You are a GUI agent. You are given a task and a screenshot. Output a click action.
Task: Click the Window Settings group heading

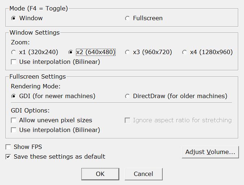34,32
